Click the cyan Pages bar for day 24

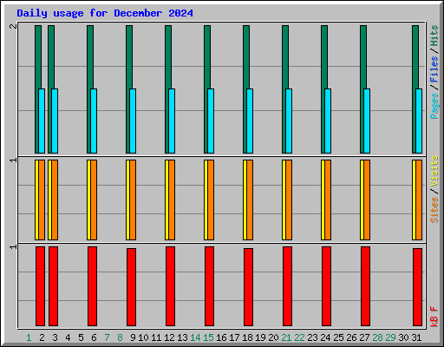328,121
